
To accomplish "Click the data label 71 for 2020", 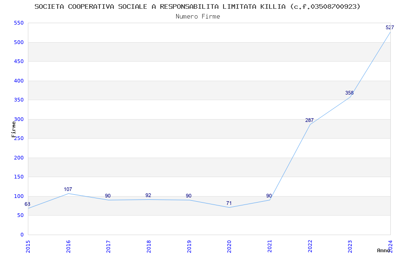I will click(229, 203).
